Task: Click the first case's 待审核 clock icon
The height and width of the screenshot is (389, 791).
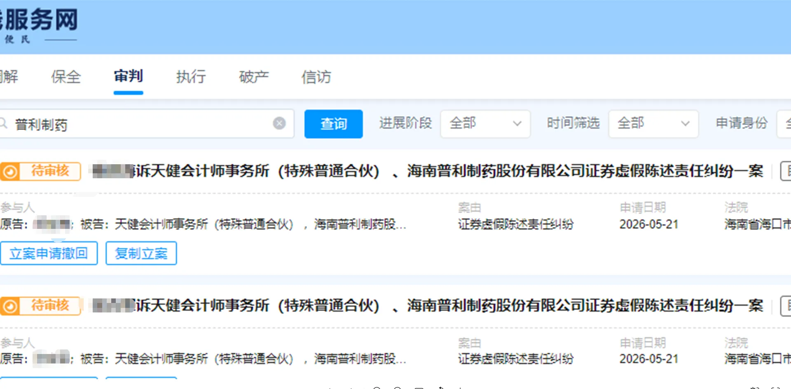Action: pyautogui.click(x=10, y=171)
